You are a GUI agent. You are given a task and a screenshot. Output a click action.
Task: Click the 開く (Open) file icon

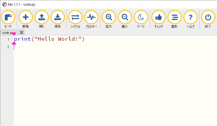point(42,18)
